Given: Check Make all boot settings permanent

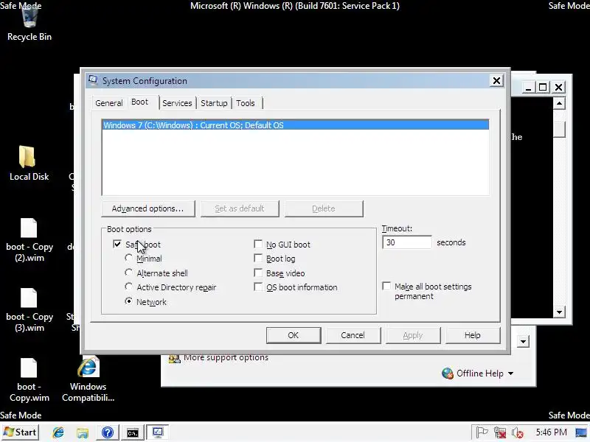Looking at the screenshot, I should pos(386,286).
